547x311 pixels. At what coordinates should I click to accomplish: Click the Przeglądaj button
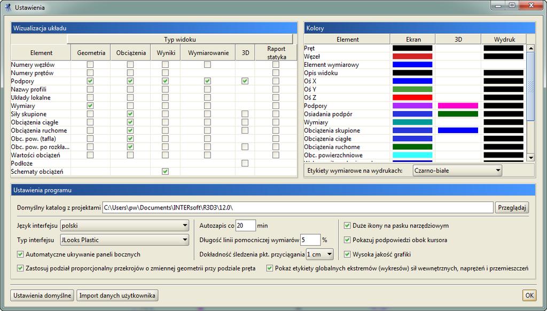512,207
